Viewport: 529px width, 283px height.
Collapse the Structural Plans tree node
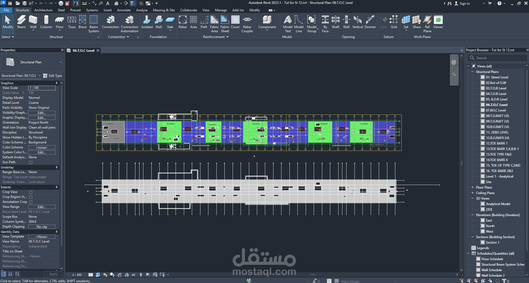pyautogui.click(x=472, y=72)
